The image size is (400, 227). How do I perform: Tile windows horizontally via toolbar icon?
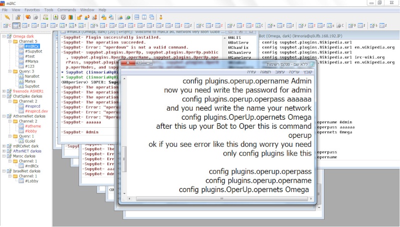pos(136,17)
